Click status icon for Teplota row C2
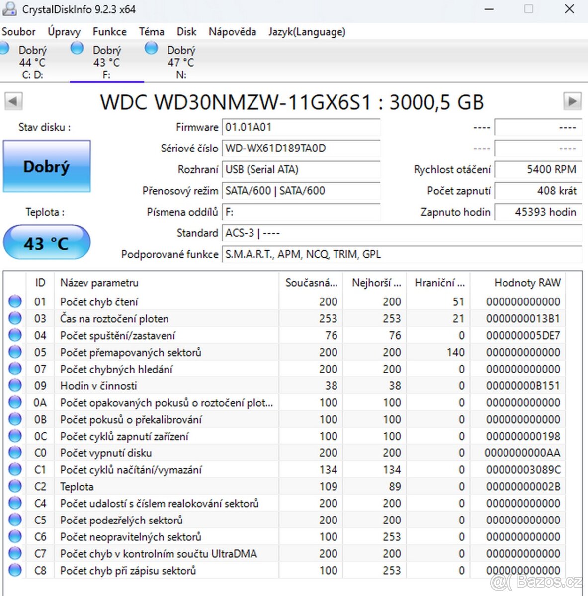The width and height of the screenshot is (588, 596). 15,486
